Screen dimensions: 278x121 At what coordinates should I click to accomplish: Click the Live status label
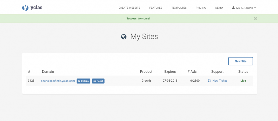[x=243, y=81]
